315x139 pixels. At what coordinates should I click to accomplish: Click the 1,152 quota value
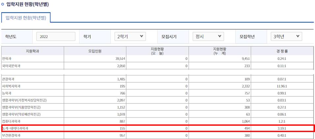coord(121,107)
